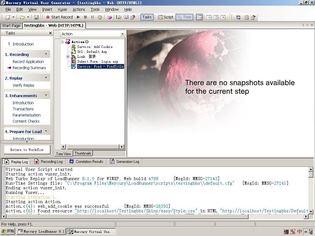Open the File menu
Screen dimensions: 315x236
8,10
